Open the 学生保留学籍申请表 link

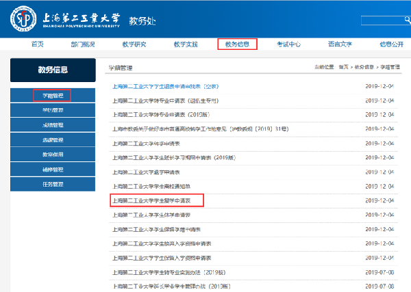[x=156, y=230]
